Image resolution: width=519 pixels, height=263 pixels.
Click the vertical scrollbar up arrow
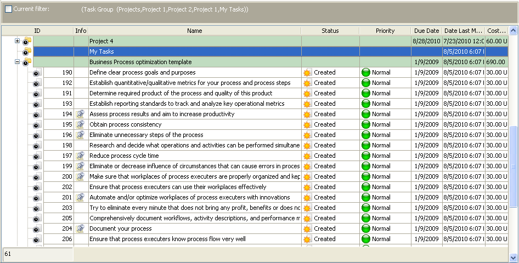[x=514, y=30]
